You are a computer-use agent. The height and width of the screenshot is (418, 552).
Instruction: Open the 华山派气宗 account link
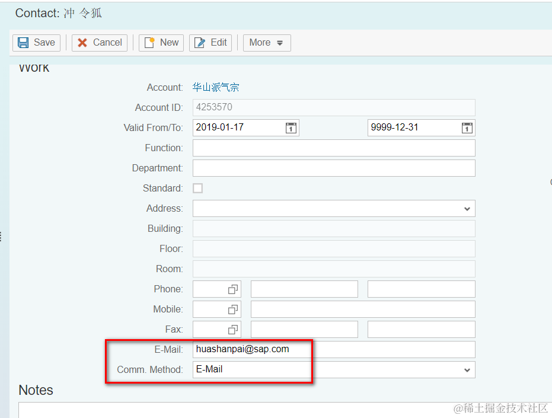click(x=216, y=87)
